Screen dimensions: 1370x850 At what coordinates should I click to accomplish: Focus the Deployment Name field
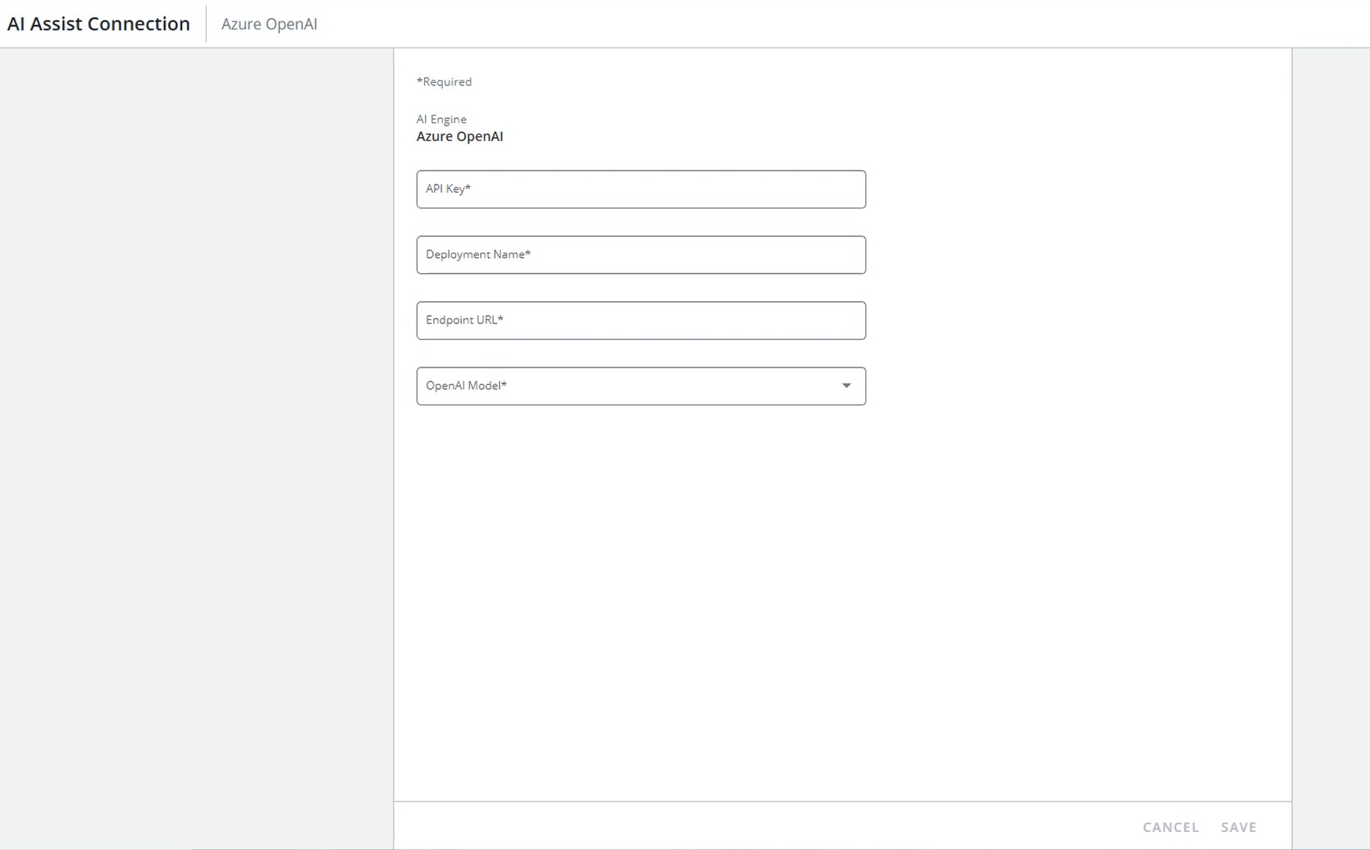pos(641,255)
